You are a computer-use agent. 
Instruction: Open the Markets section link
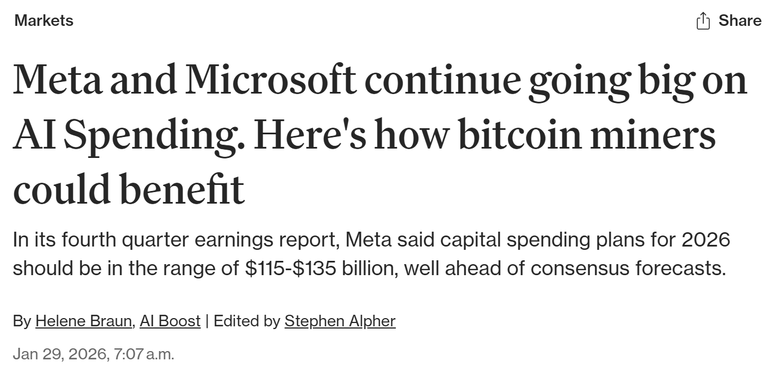(x=43, y=20)
